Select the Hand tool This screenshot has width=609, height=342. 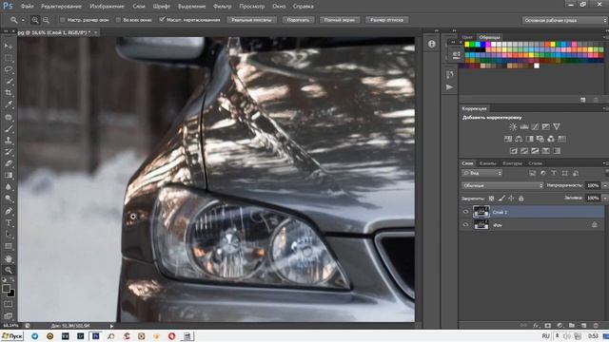tap(9, 258)
